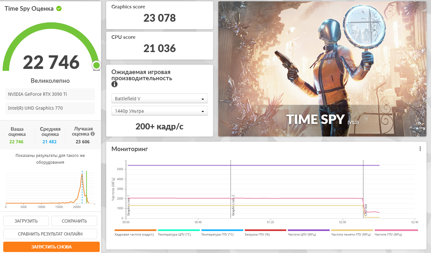Open info icon beside expected game performance
This screenshot has width=431, height=253.
pyautogui.click(x=114, y=84)
